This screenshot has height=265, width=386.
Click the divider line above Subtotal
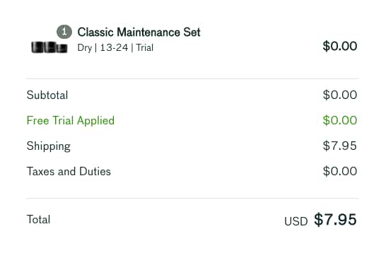click(x=192, y=78)
